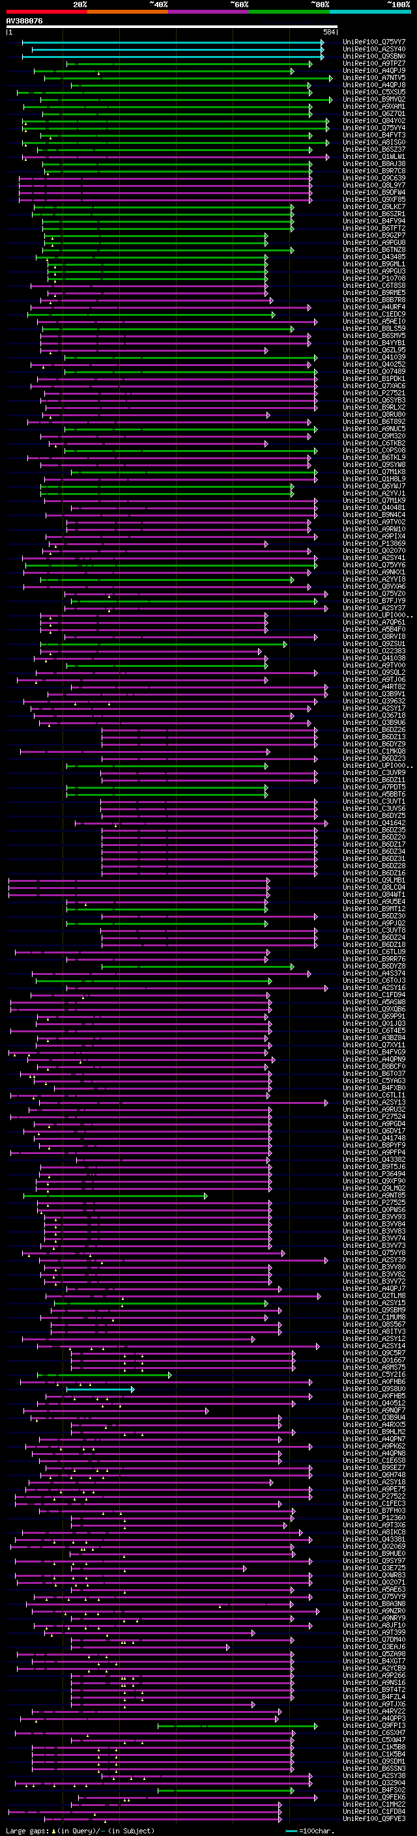Click the cyan alignment bar for UniRef100_Q75VY7
The image size is (417, 1836).
pos(173,42)
